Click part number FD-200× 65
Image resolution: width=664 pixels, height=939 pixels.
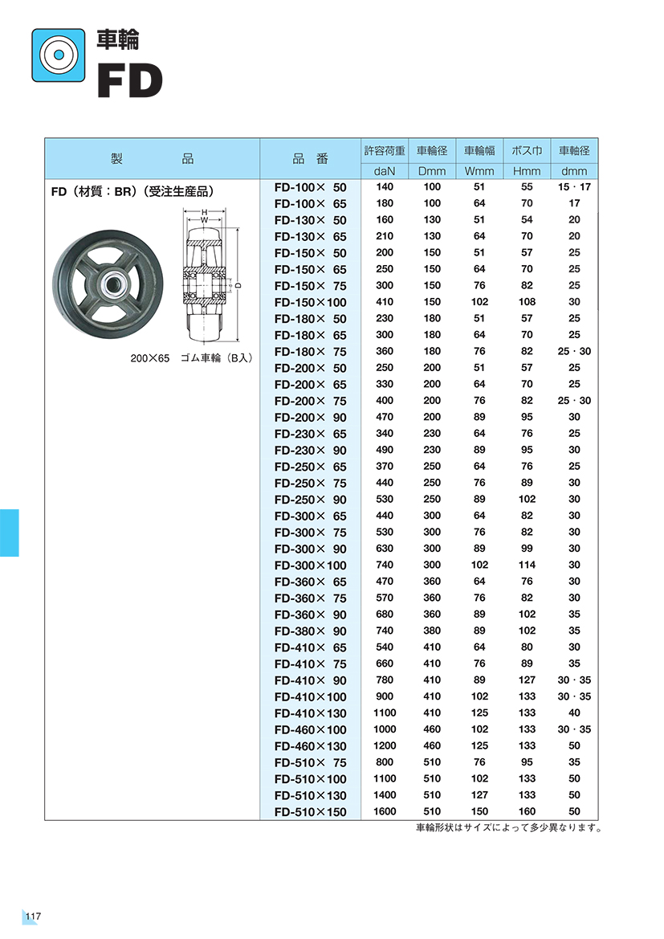[310, 385]
